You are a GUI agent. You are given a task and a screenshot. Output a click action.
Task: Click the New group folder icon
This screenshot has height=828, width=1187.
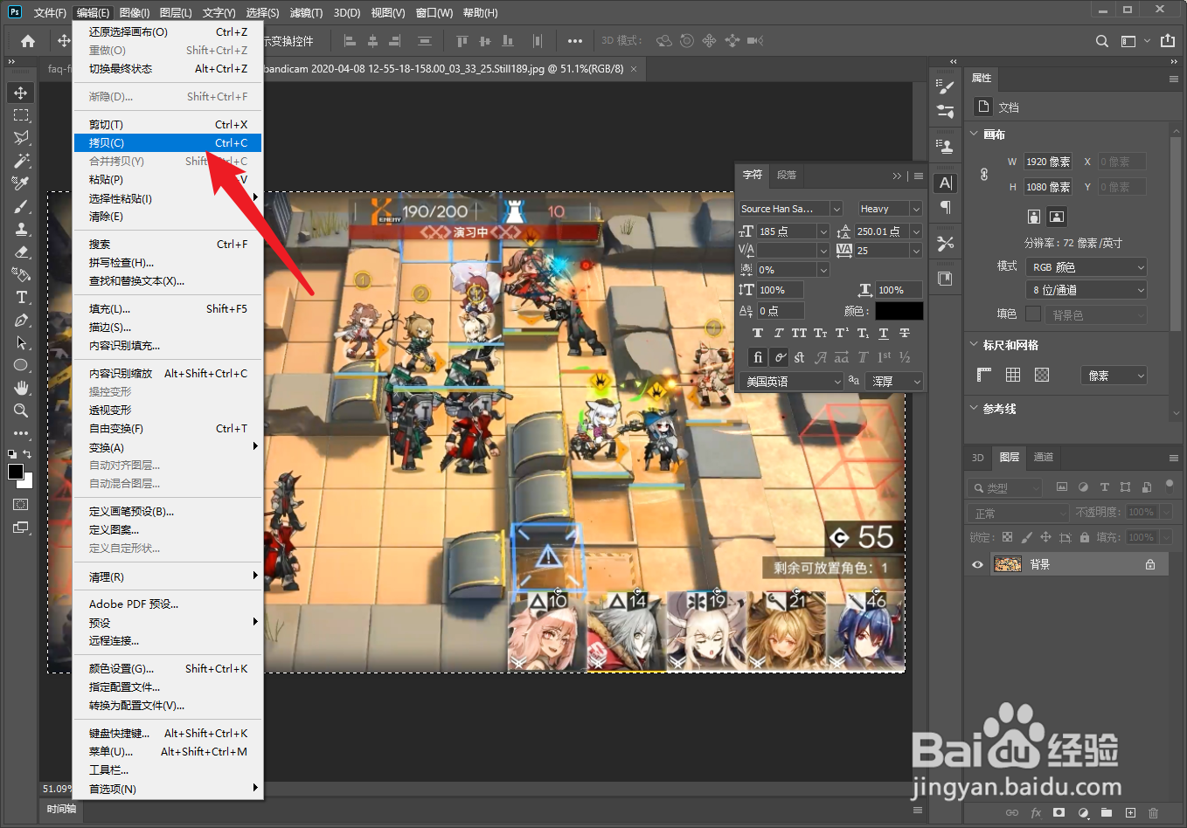(1107, 812)
